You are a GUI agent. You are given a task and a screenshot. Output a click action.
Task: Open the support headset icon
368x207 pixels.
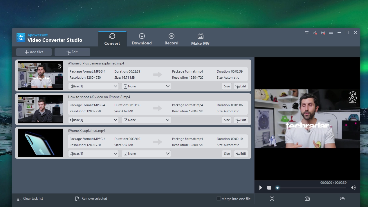click(323, 33)
